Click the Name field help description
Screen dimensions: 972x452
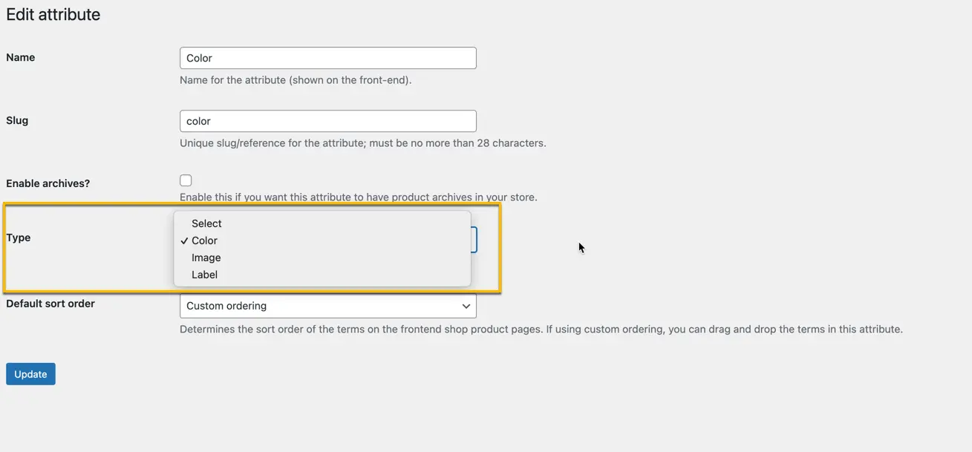click(x=296, y=80)
